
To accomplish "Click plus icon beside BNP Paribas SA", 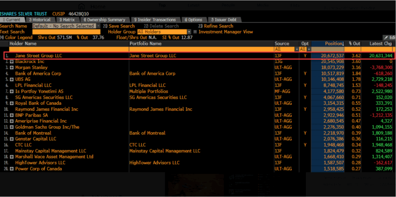I will [12, 115].
